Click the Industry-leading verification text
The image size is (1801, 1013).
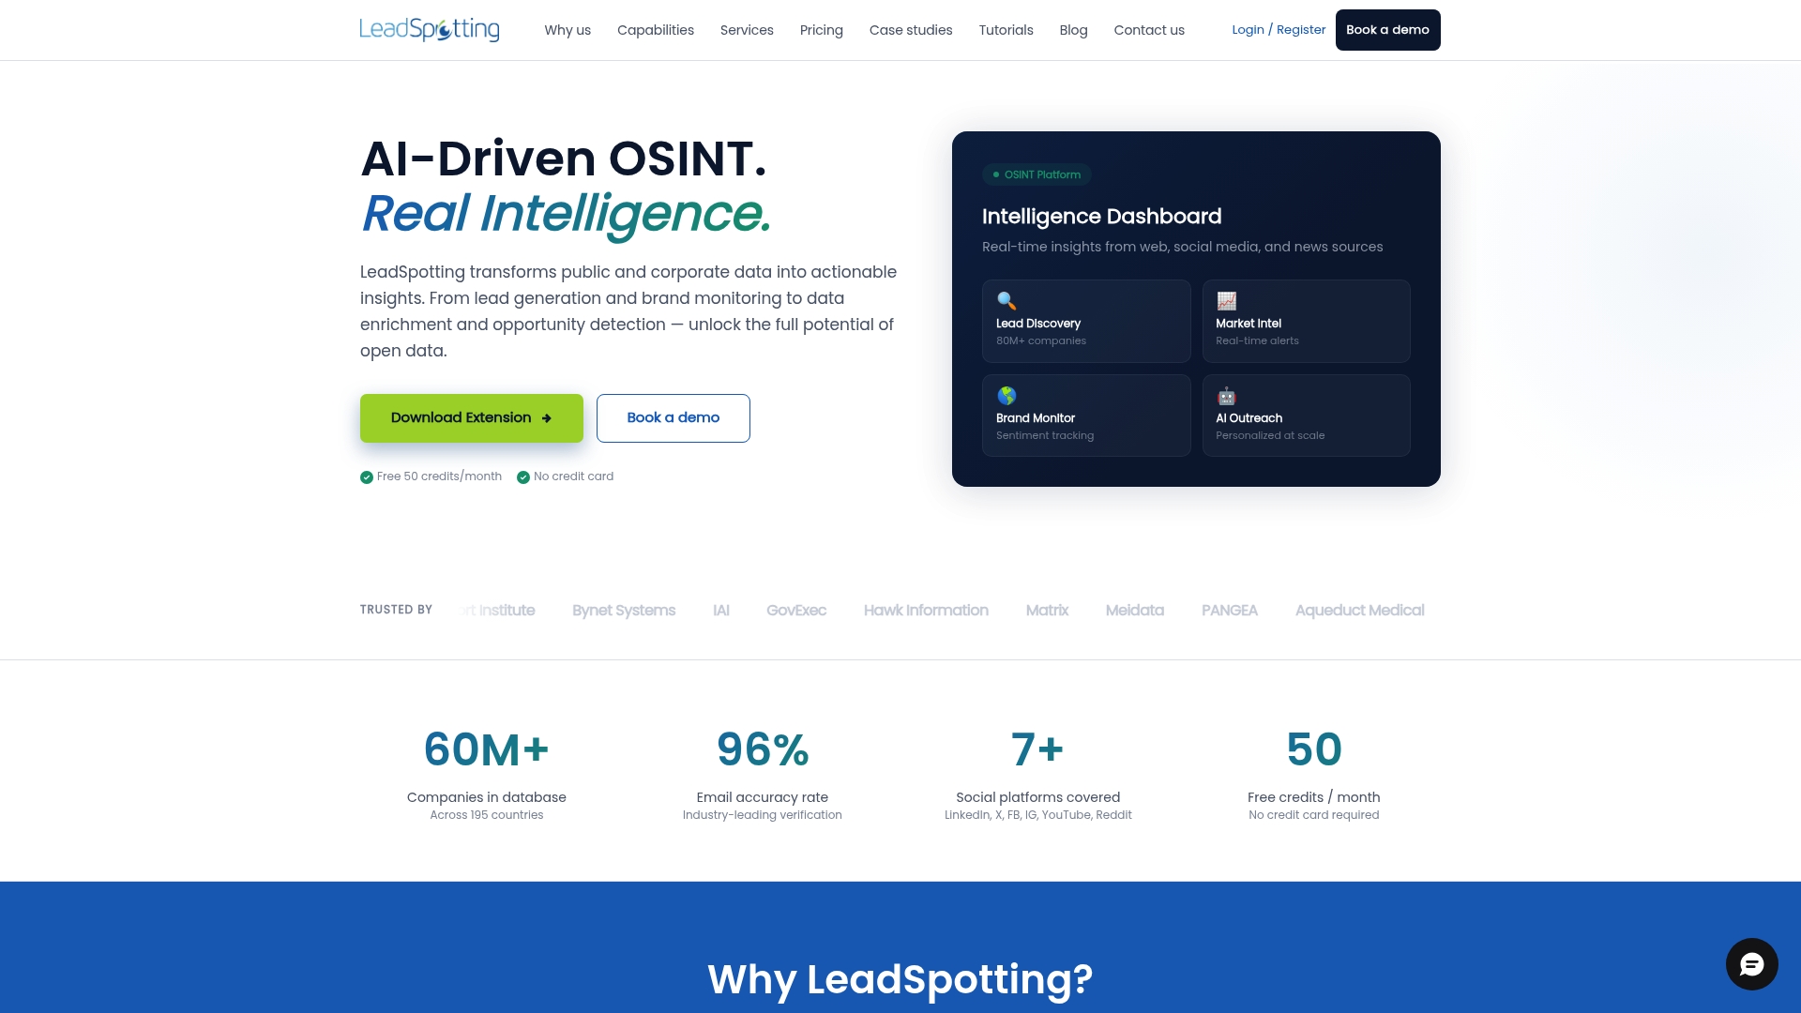tap(763, 815)
